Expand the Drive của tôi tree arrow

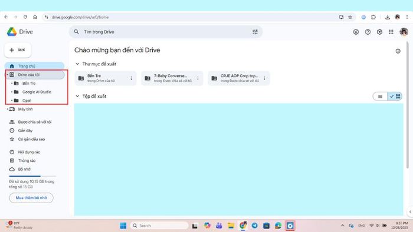pos(7,75)
